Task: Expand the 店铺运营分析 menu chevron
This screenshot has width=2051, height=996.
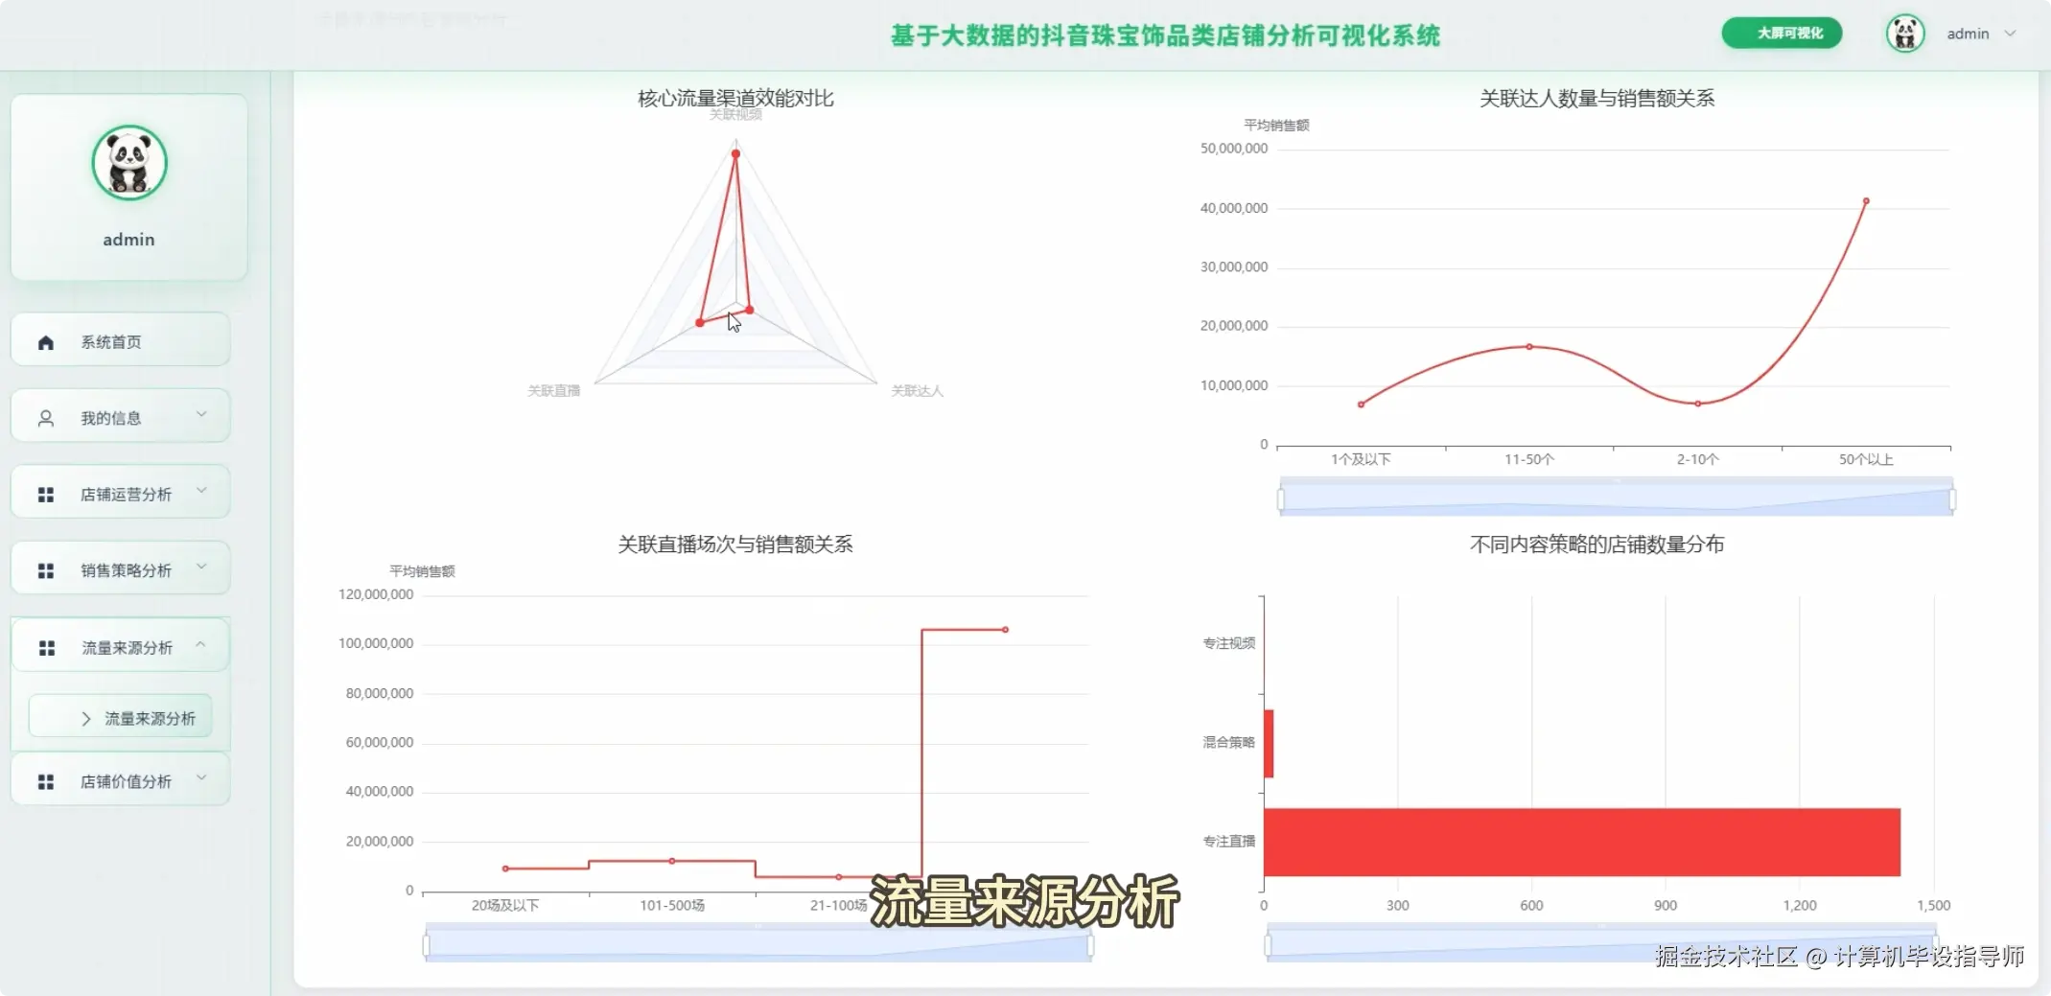Action: pos(201,490)
